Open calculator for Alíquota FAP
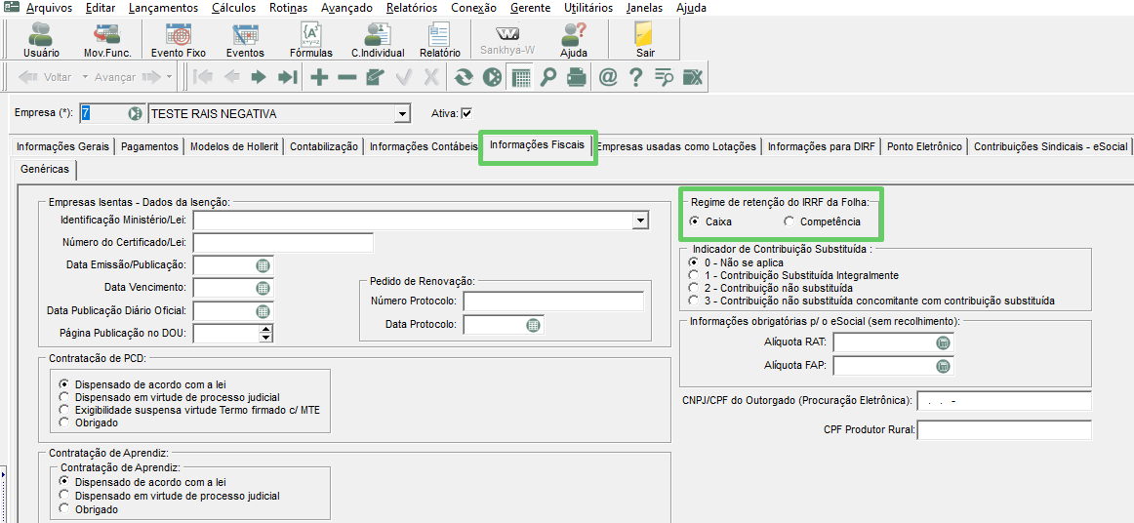This screenshot has width=1134, height=523. click(x=943, y=366)
